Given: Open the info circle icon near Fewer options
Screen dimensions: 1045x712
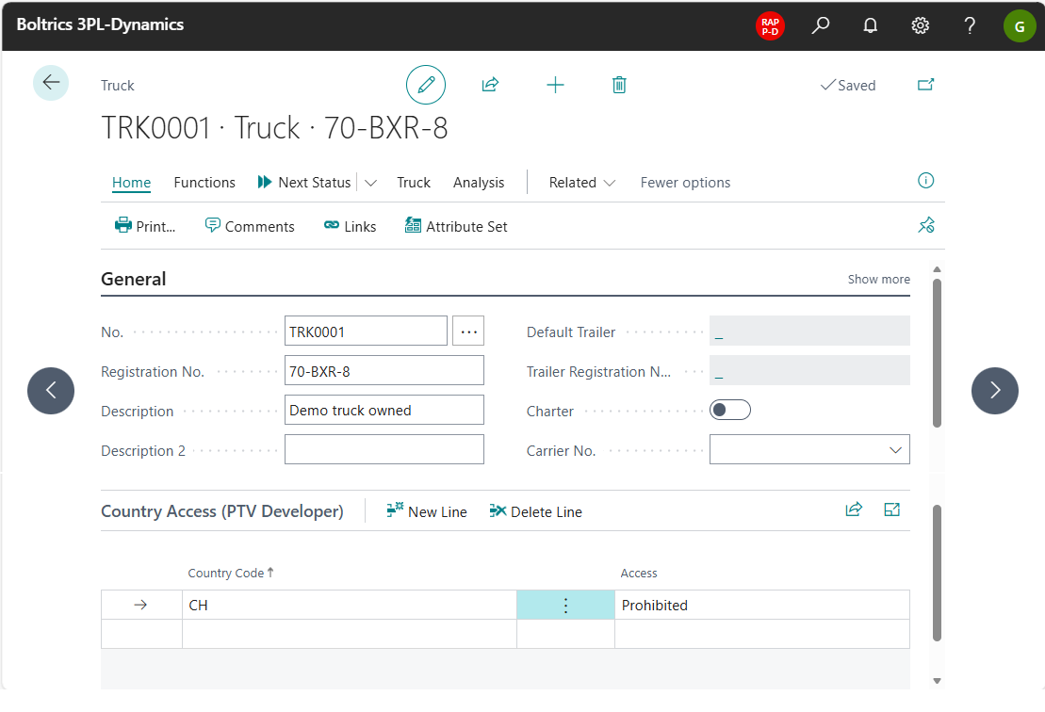Looking at the screenshot, I should click(925, 180).
